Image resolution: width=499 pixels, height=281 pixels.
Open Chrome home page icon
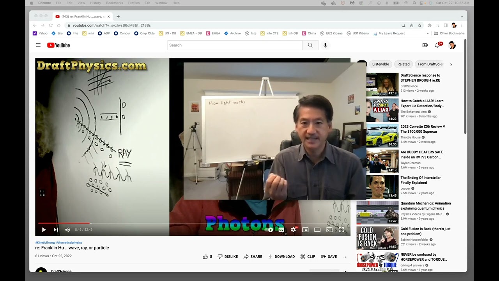click(59, 25)
